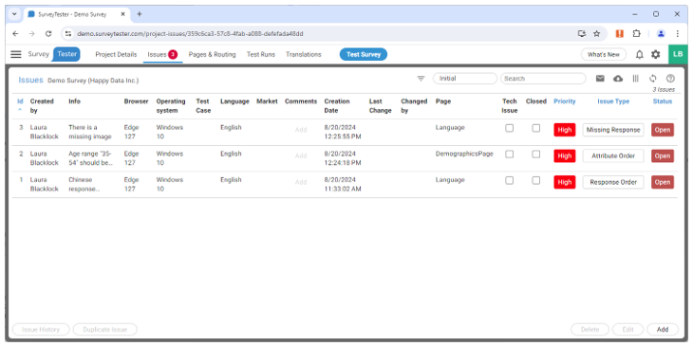Check Closed for issue 2
The width and height of the screenshot is (693, 346).
pos(535,154)
